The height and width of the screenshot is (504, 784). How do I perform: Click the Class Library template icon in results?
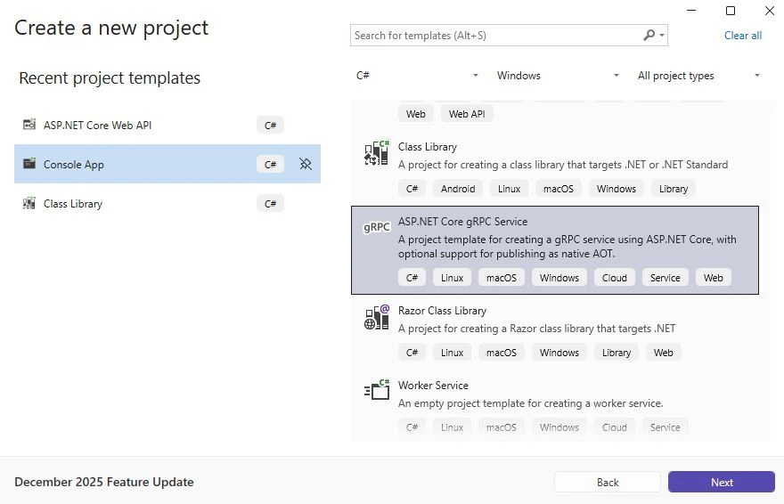pyautogui.click(x=377, y=153)
